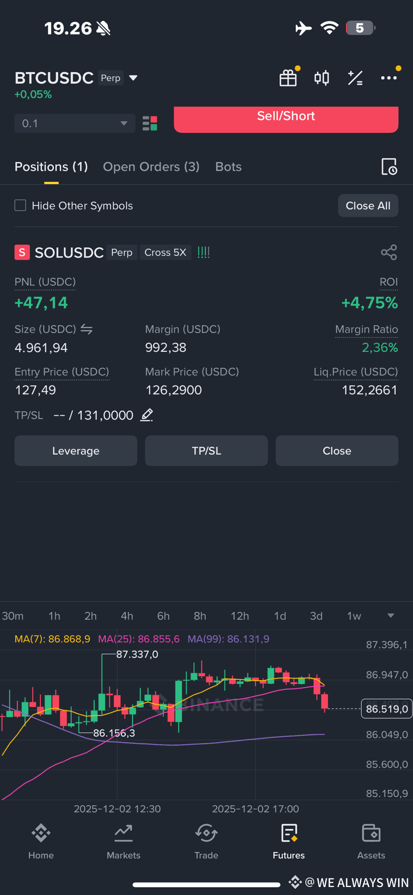Switch to the Bots tab
The width and height of the screenshot is (413, 895).
(228, 167)
